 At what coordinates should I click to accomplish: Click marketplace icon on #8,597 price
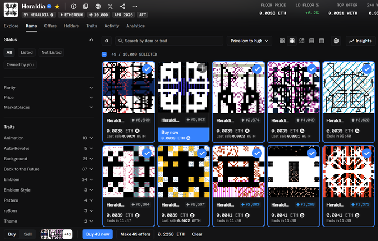tap(192, 215)
